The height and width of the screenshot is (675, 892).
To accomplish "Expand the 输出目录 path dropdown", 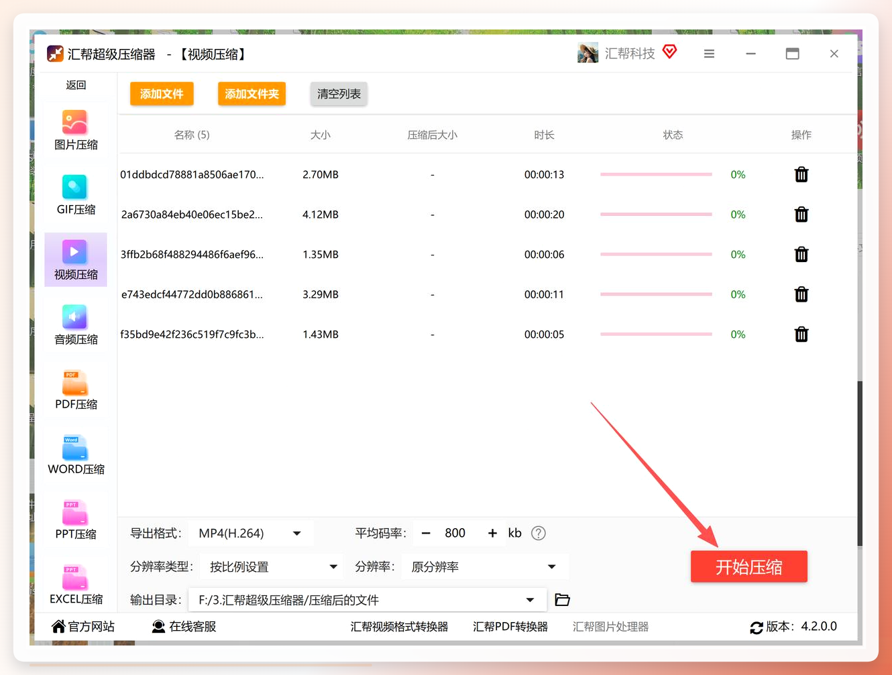I will click(368, 600).
